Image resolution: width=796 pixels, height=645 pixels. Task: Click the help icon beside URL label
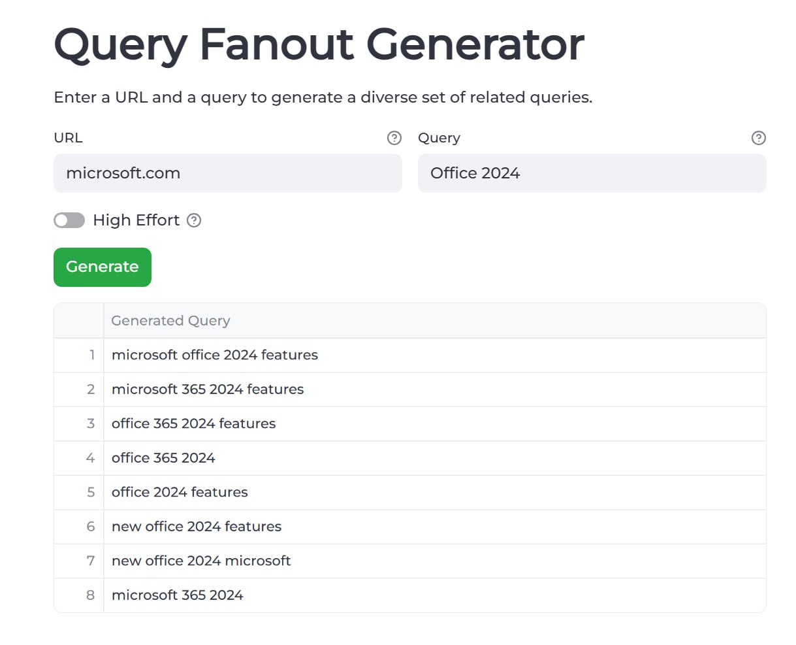(394, 138)
